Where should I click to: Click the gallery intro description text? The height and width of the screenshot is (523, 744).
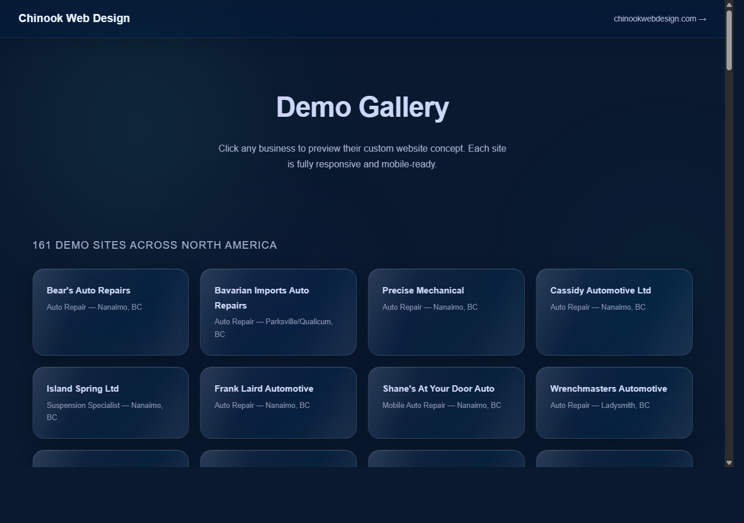362,156
